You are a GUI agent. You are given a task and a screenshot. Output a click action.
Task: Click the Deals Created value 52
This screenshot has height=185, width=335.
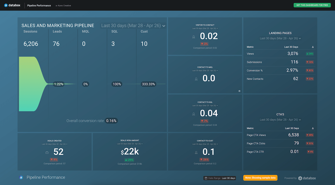(x=58, y=152)
